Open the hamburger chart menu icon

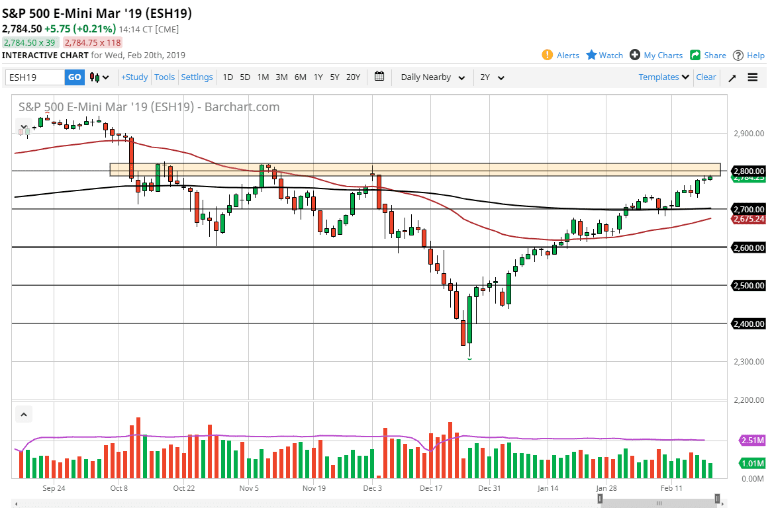coord(753,77)
